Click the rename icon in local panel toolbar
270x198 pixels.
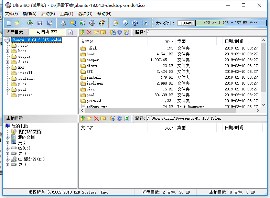103,119
